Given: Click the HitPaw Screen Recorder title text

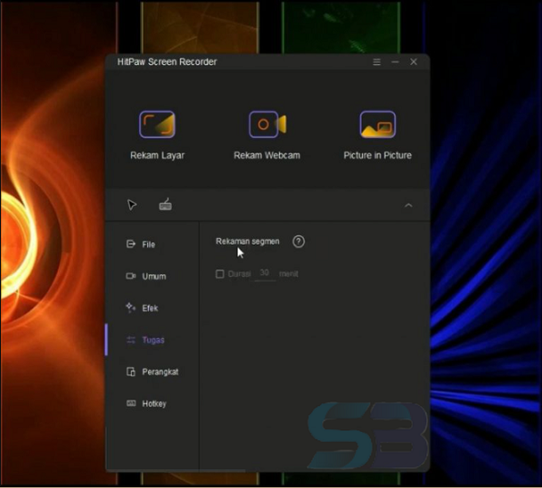Looking at the screenshot, I should 167,61.
